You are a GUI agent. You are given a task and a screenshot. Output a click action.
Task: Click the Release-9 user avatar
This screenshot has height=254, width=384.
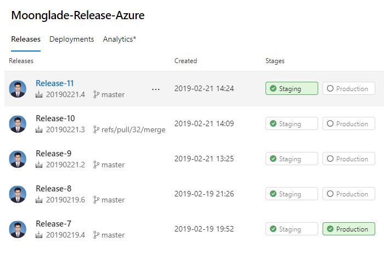(18, 159)
